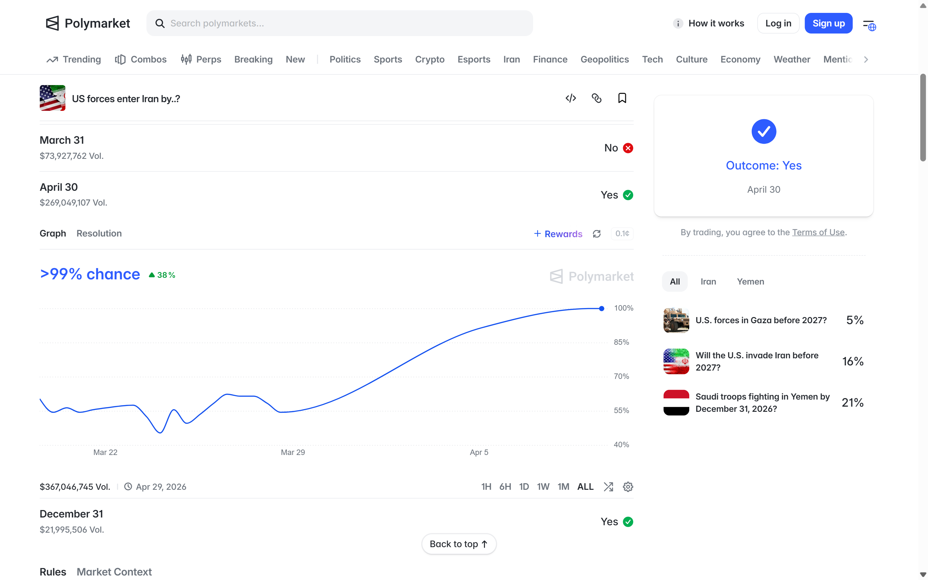The image size is (928, 580).
Task: Click the Sign up button
Action: tap(828, 24)
